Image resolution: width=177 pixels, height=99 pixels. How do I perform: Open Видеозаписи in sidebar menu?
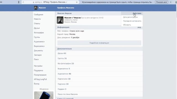point(39,46)
